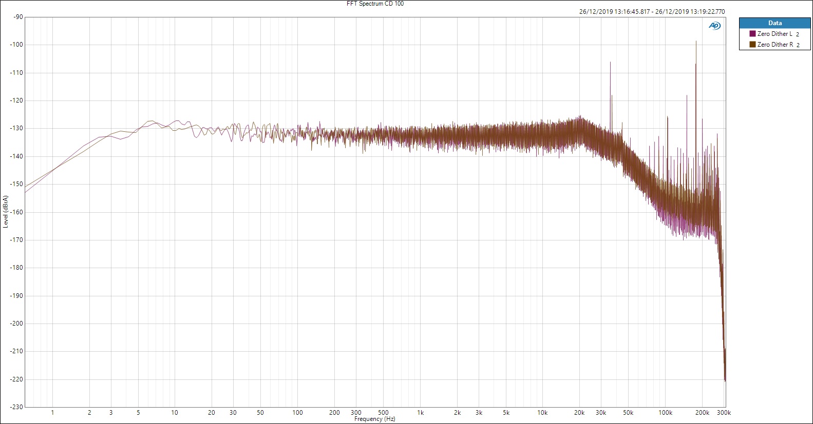Click the -100 tick on level axis
This screenshot has height=424, width=813.
click(17, 45)
